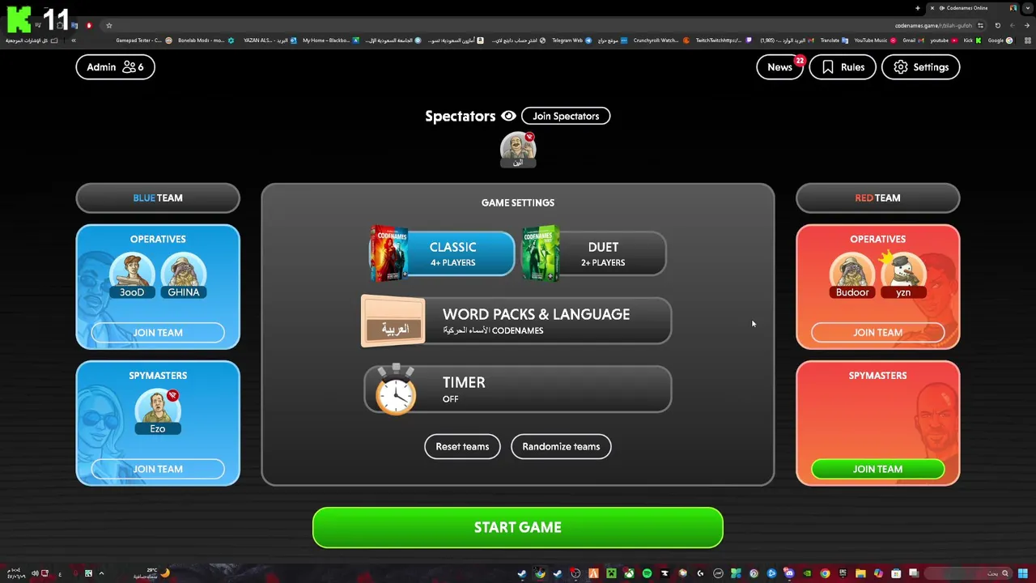
Task: Click Join Spectators button
Action: tap(566, 116)
